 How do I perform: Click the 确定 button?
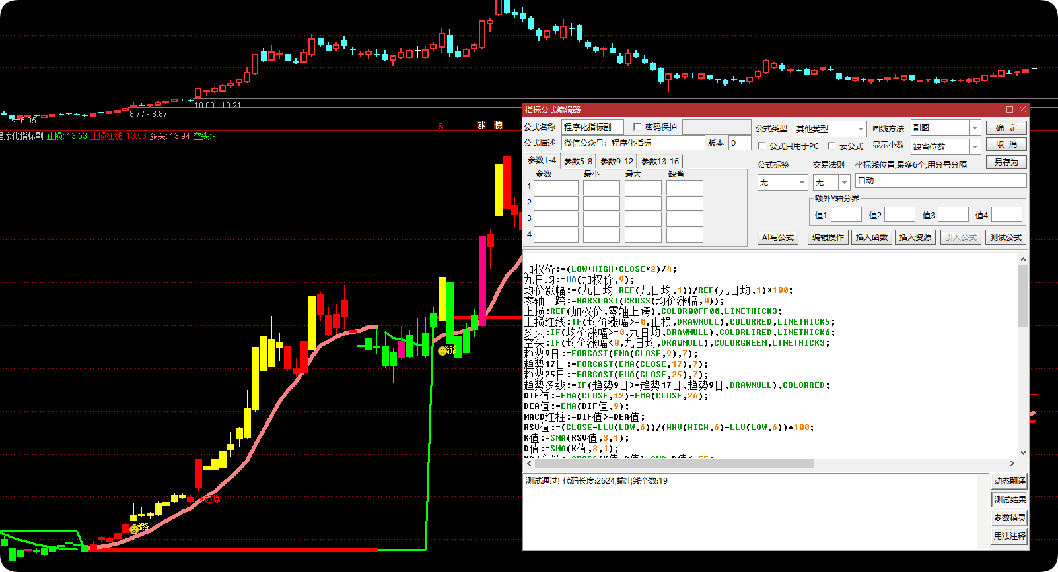coord(1006,128)
